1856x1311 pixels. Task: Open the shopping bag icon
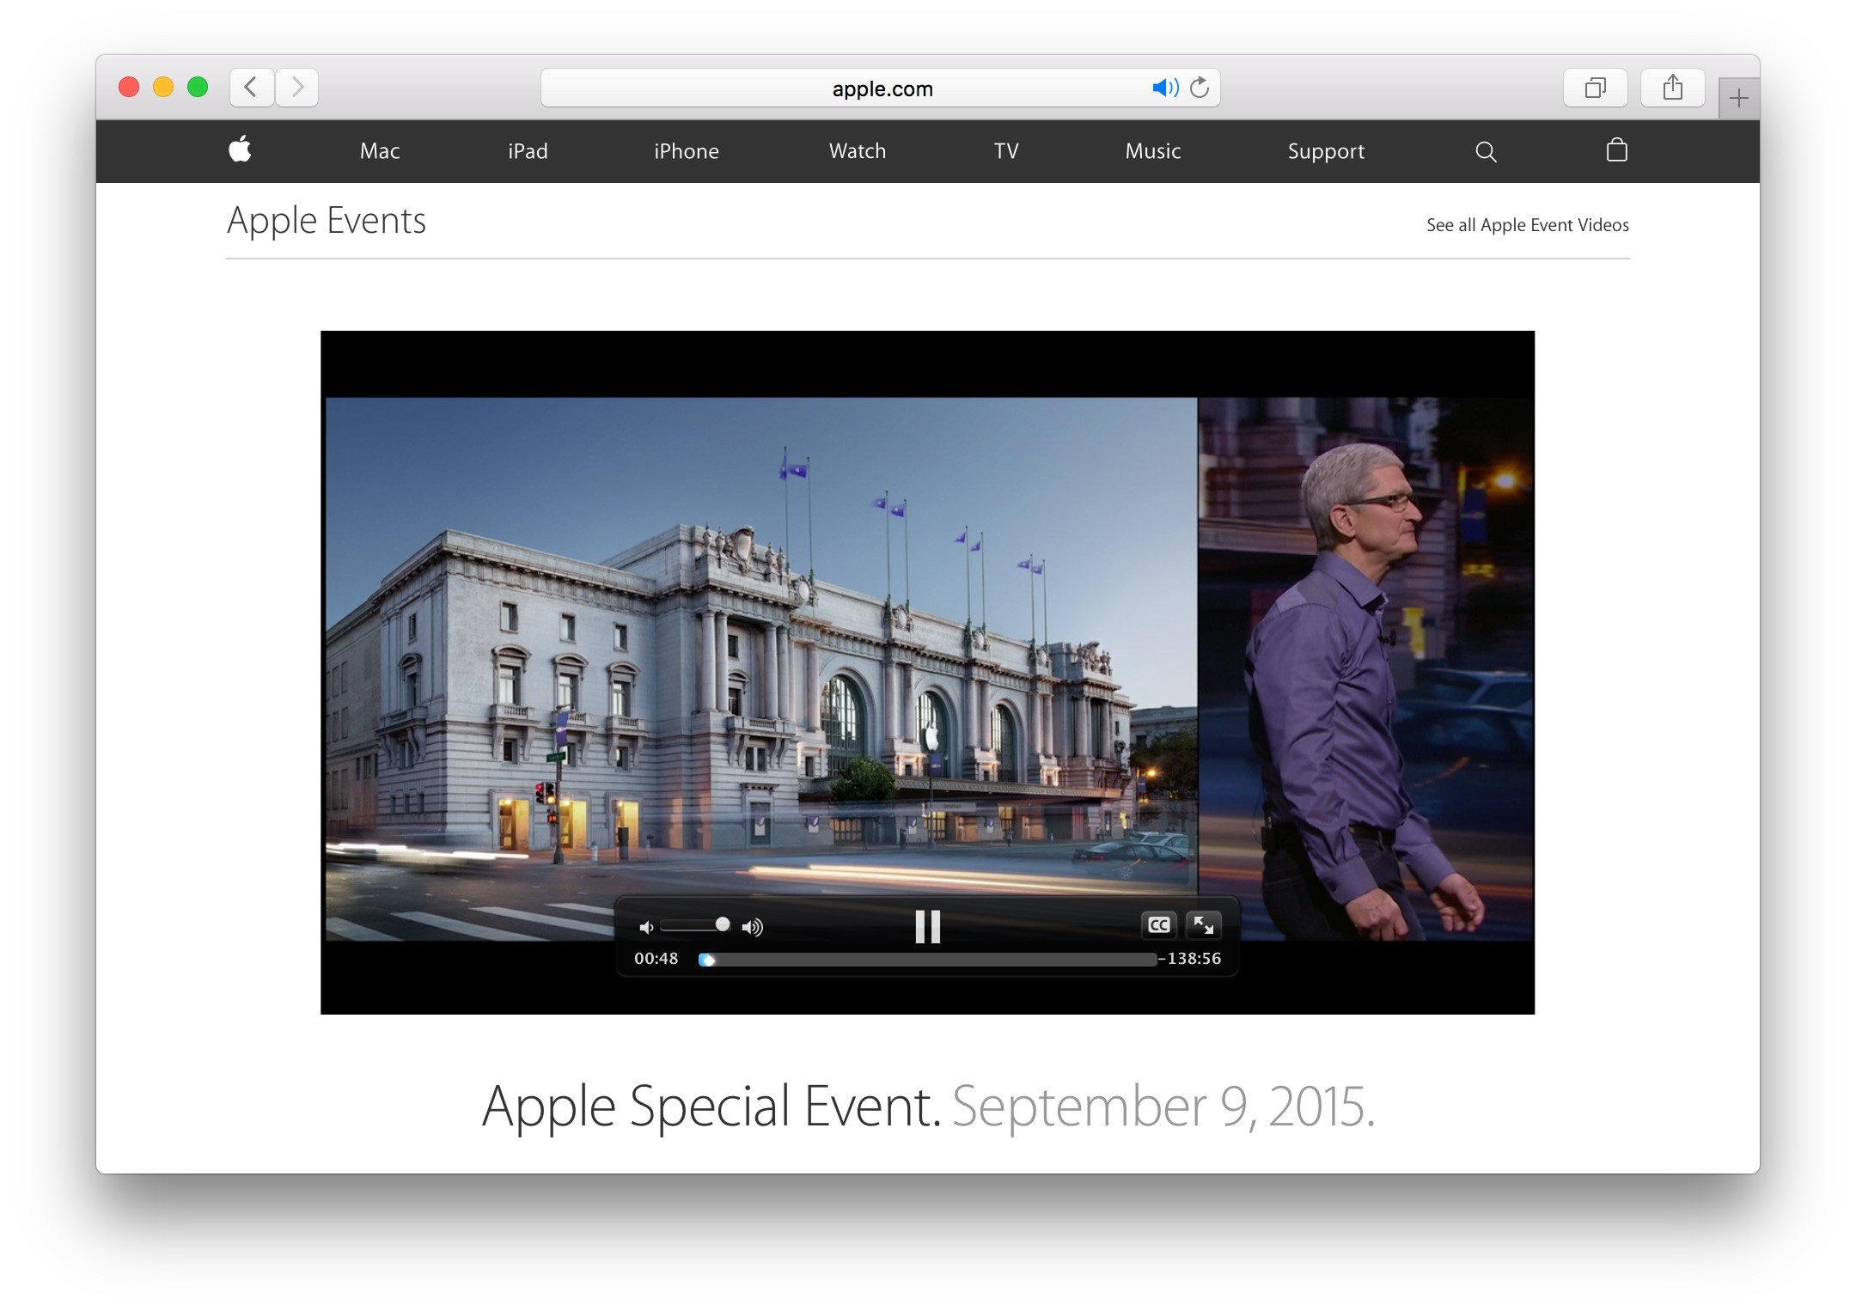[1616, 150]
